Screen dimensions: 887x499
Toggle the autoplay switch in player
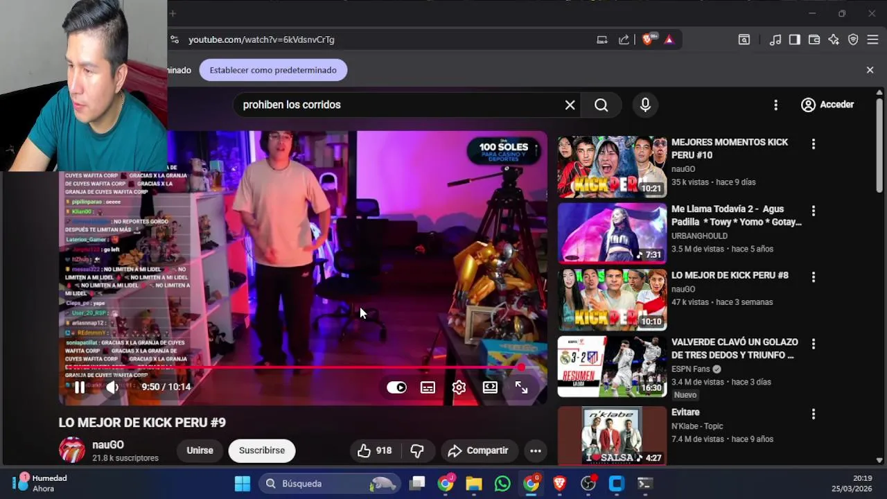(x=396, y=387)
